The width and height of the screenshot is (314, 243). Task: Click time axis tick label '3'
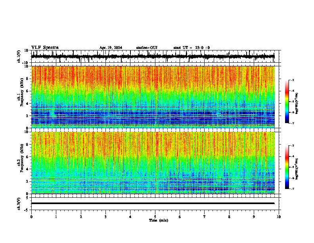pyautogui.click(x=105, y=217)
